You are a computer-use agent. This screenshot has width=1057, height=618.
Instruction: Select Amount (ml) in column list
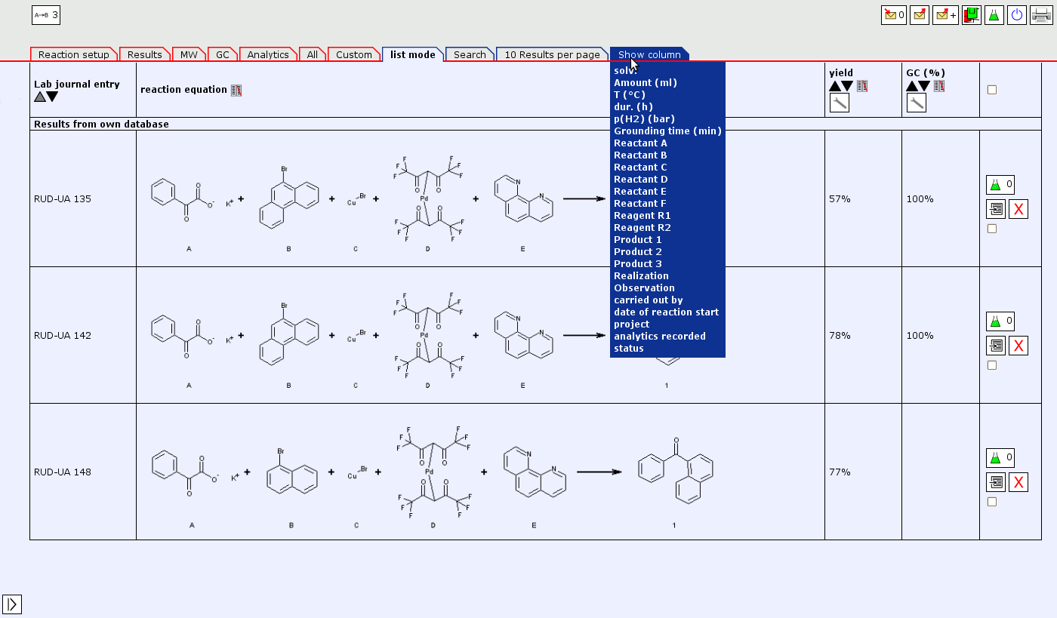(x=646, y=83)
